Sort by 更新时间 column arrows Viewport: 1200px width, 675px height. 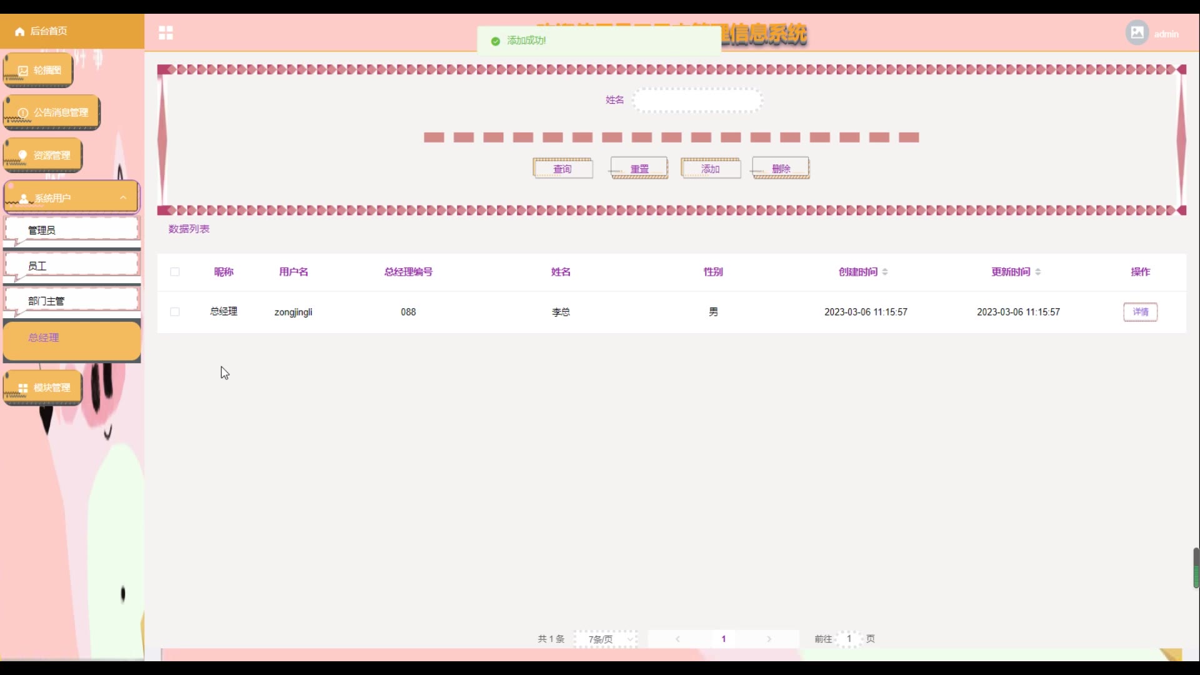pos(1038,272)
